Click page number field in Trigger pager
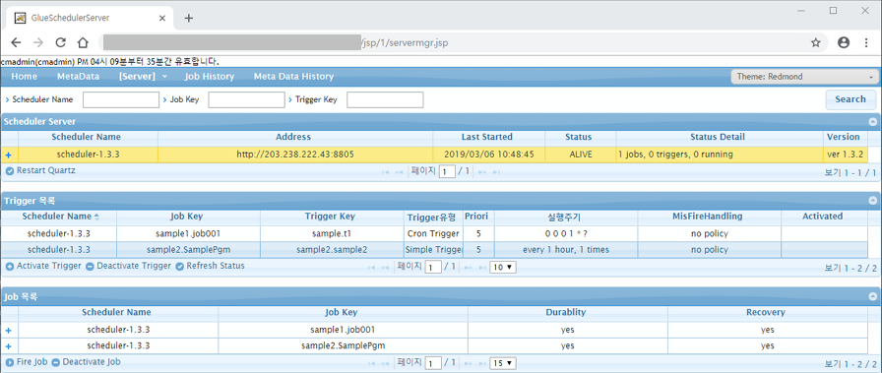 click(x=433, y=268)
